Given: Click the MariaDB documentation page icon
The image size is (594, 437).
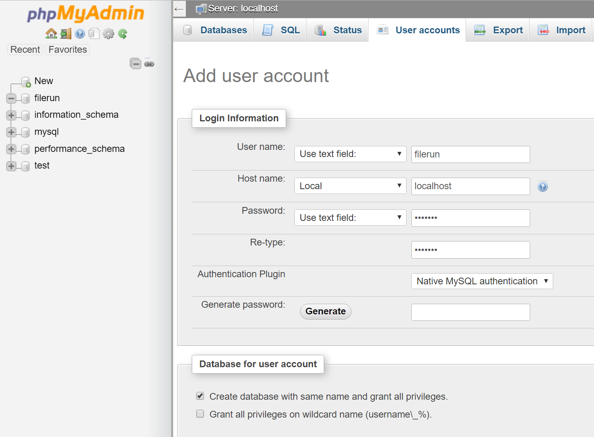Looking at the screenshot, I should point(94,33).
